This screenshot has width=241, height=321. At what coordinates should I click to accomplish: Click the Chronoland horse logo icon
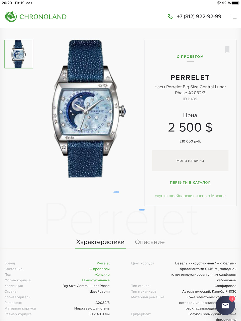pos(11,17)
